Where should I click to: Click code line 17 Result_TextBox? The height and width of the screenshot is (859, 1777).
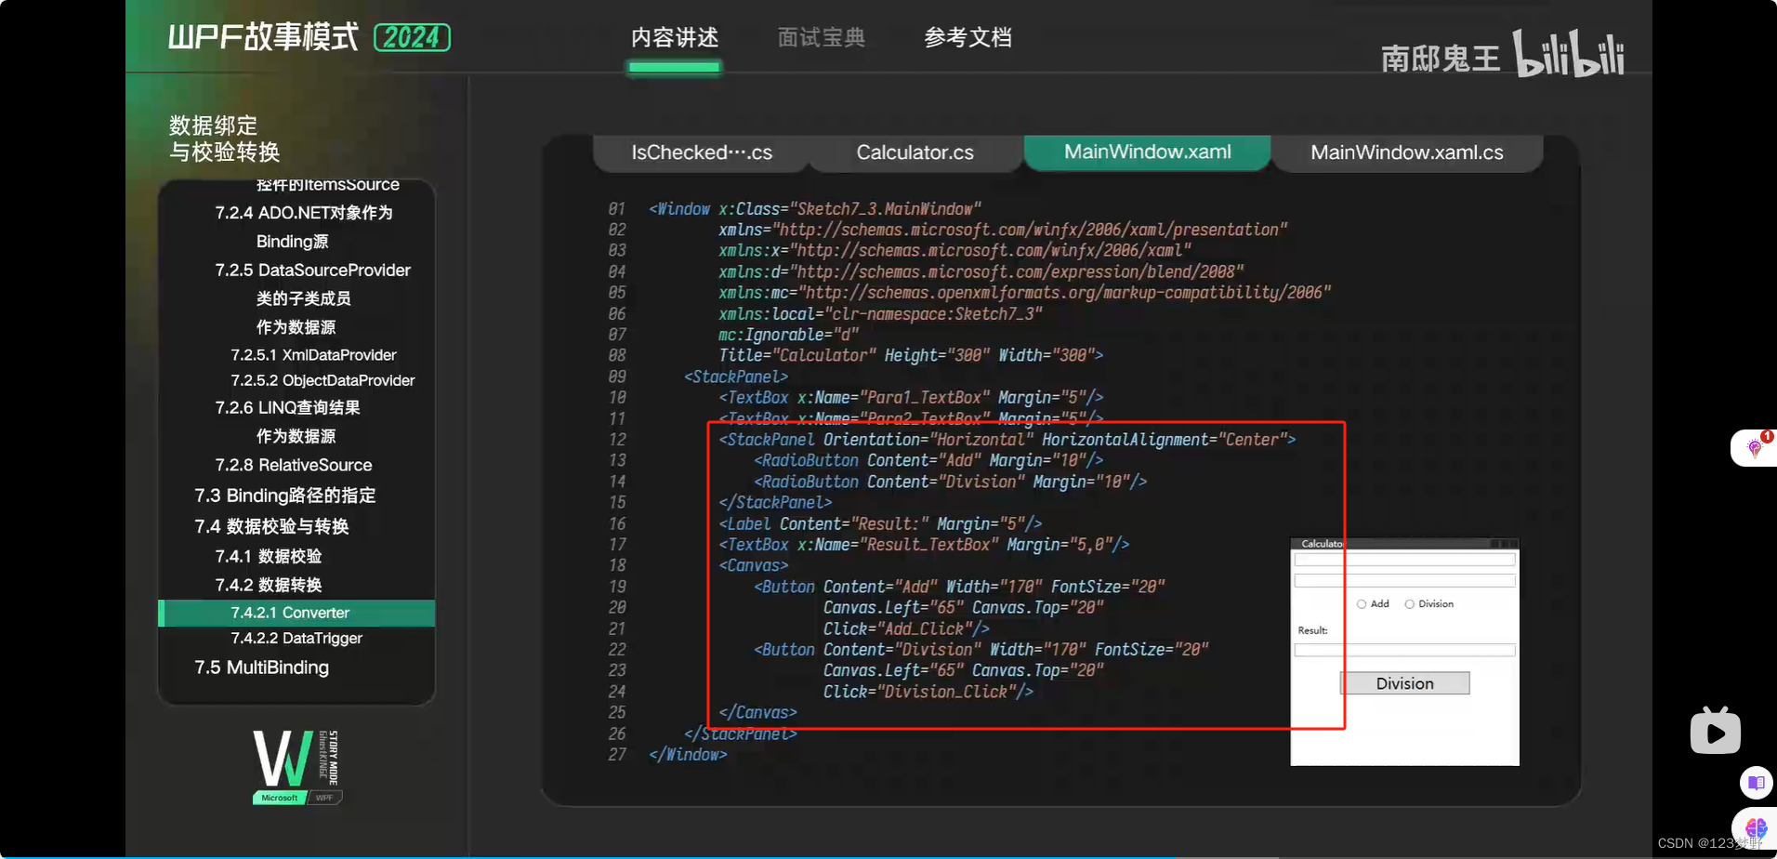click(x=924, y=545)
